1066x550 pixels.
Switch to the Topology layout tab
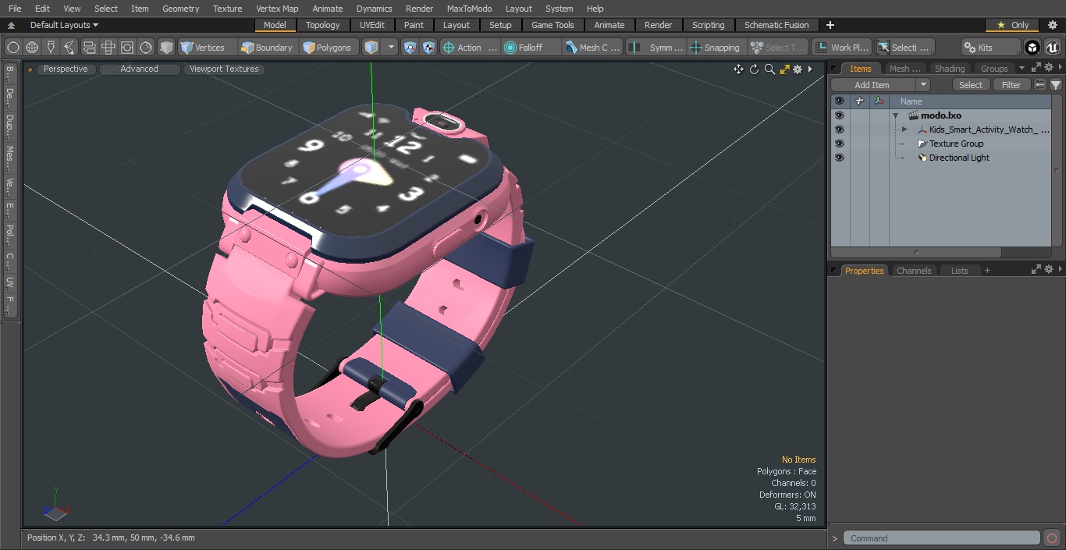pos(323,25)
